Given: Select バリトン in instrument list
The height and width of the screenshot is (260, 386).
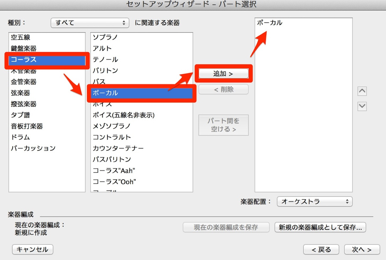Looking at the screenshot, I should [x=142, y=71].
